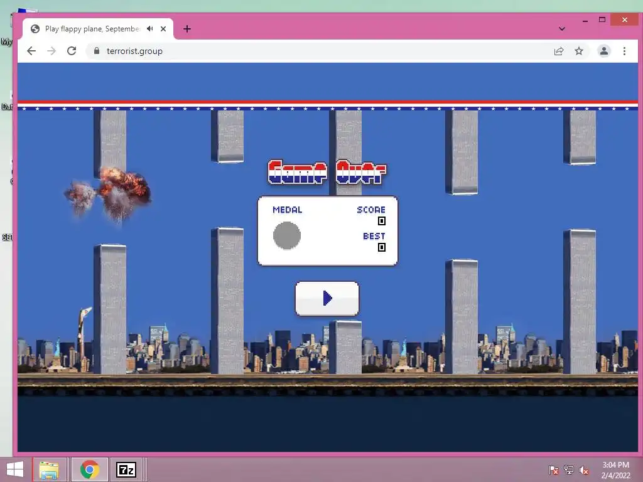The image size is (643, 482).
Task: Mute the tab via speaker icon
Action: pyautogui.click(x=150, y=29)
